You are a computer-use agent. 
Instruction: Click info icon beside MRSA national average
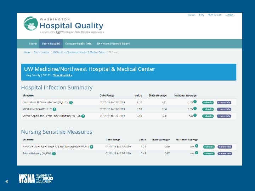(x=195, y=108)
